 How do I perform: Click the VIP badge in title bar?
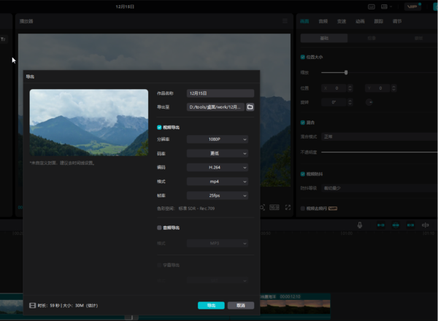(x=412, y=6)
